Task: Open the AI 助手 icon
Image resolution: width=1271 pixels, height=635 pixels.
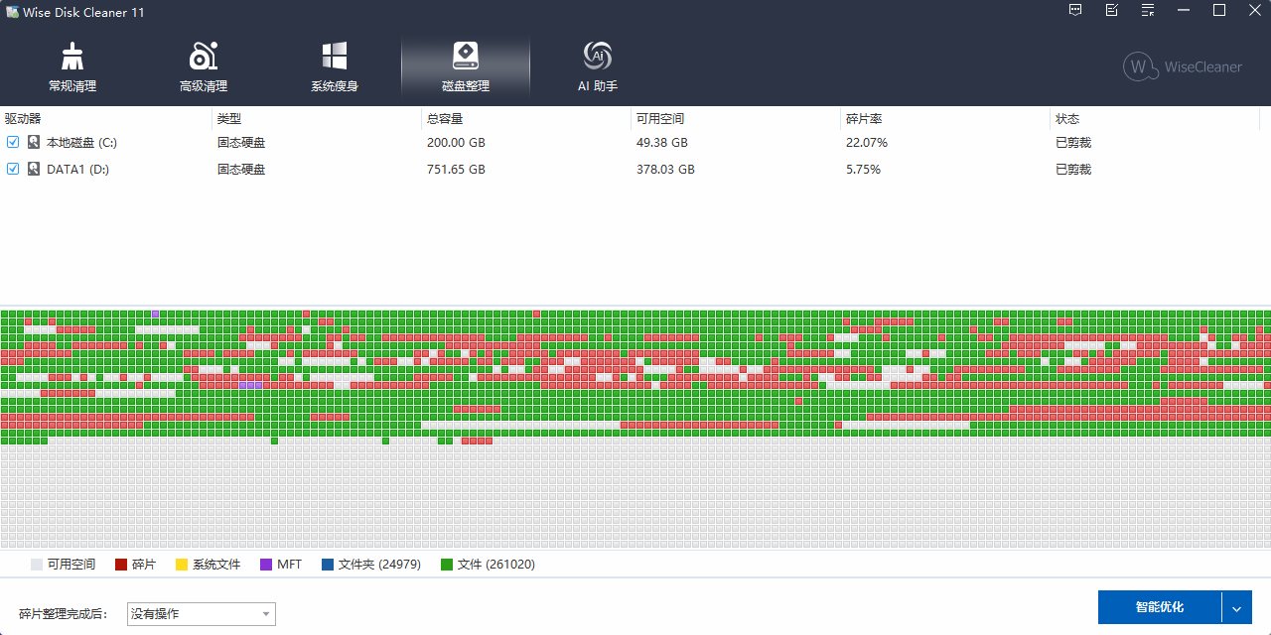Action: tap(598, 57)
